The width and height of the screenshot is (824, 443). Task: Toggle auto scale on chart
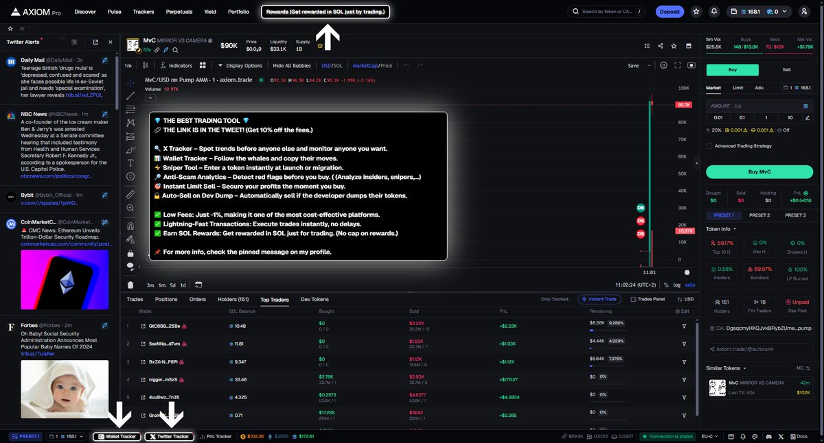coord(689,285)
